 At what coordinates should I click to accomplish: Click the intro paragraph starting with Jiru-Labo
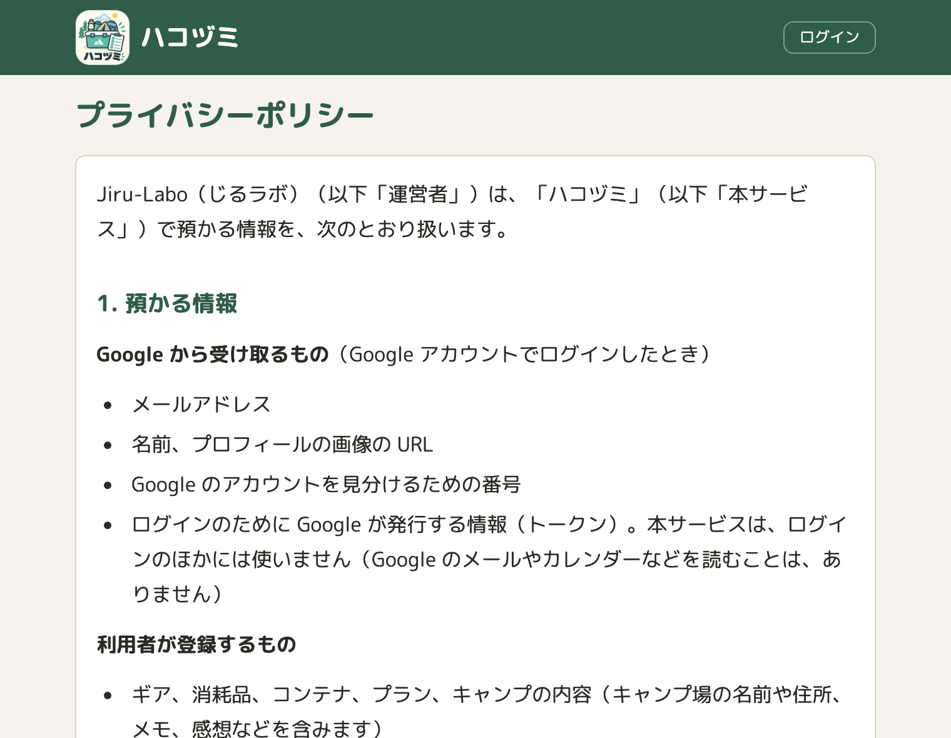452,211
